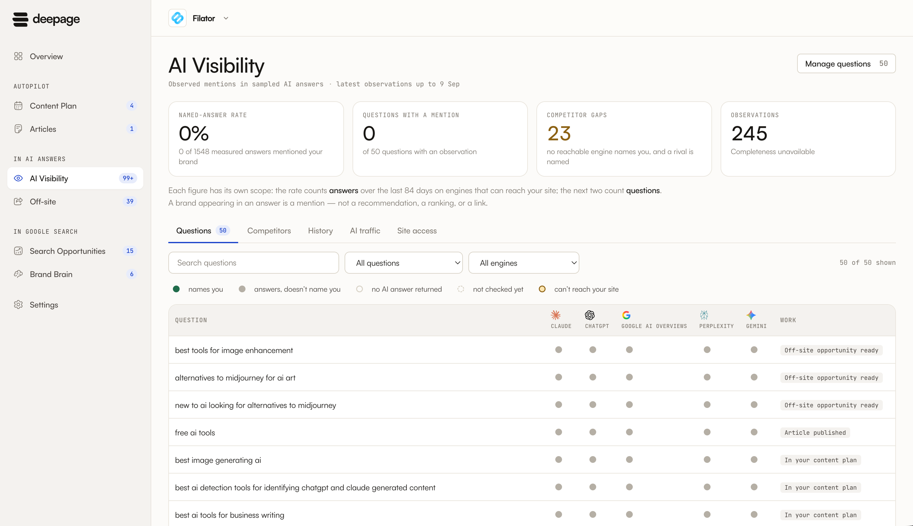Open Brand Brain page
This screenshot has height=526, width=913.
(x=75, y=274)
